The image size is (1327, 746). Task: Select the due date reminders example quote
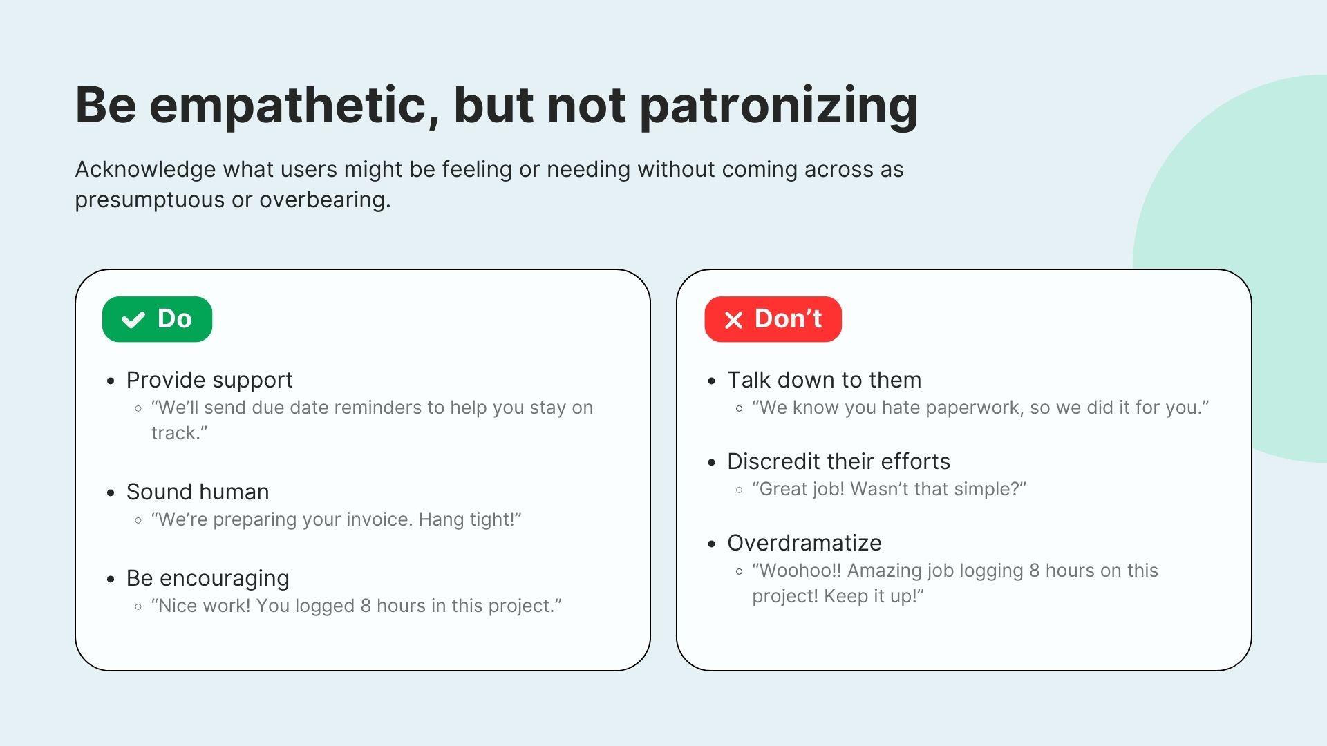coord(372,420)
